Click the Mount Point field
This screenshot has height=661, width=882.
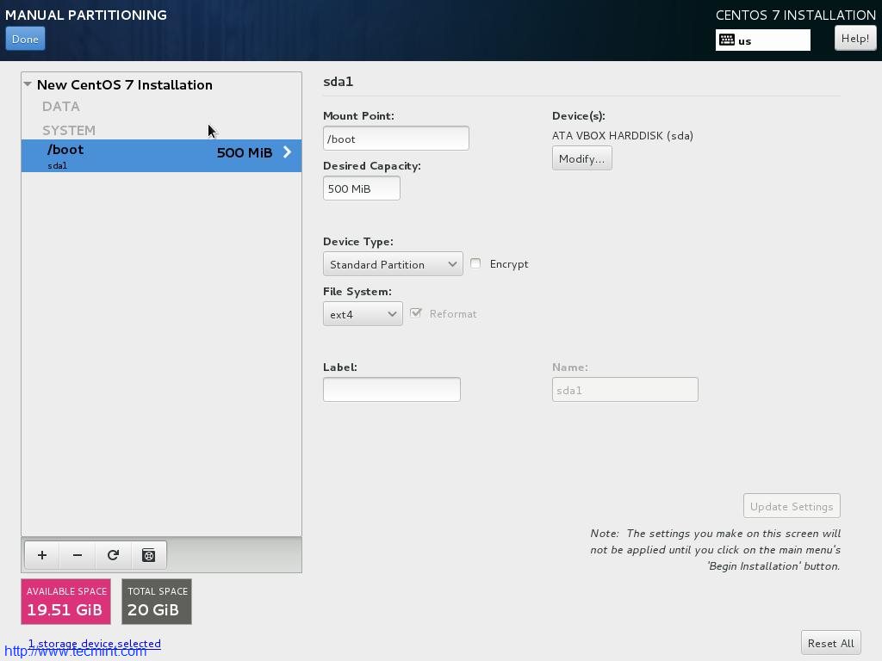[396, 139]
